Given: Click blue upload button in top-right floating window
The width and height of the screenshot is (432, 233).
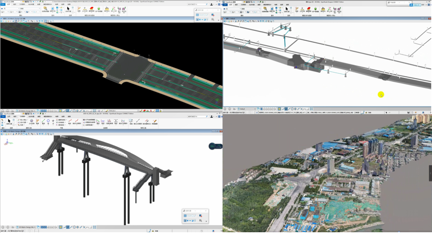Looking at the screenshot, I should tap(415, 5).
